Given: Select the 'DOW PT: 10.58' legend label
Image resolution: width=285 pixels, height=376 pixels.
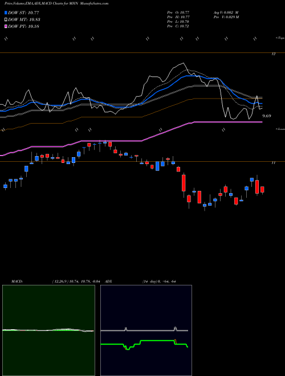Looking at the screenshot, I should [x=23, y=26].
